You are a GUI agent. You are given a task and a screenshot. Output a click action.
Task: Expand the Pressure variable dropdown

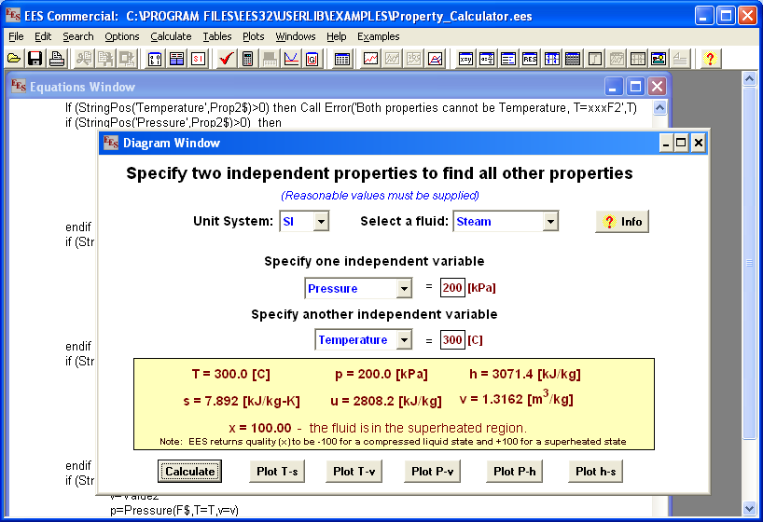coord(404,289)
